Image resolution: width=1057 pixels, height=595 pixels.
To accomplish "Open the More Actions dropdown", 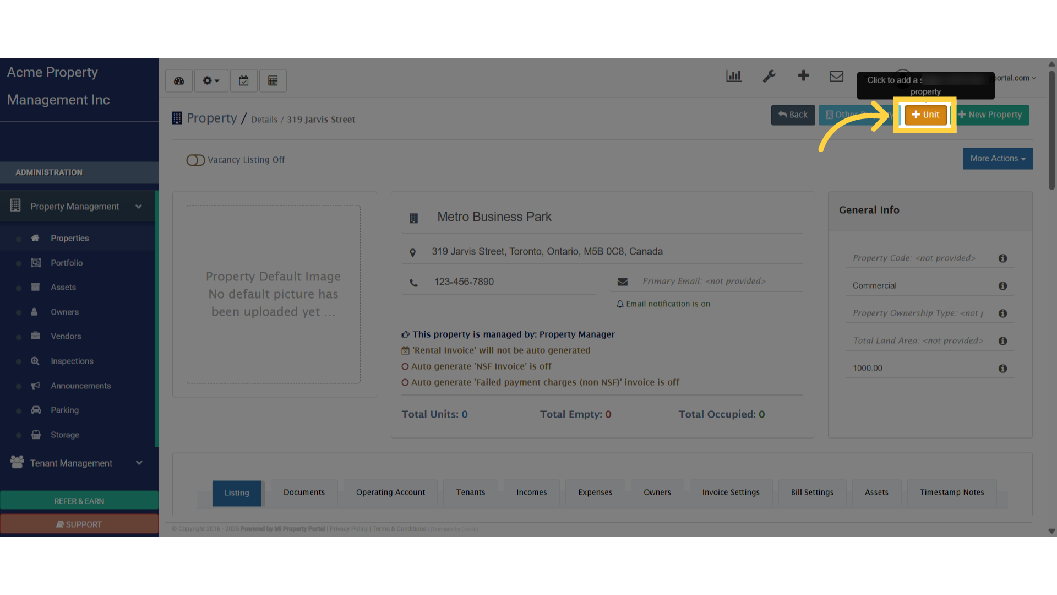I will (x=998, y=159).
